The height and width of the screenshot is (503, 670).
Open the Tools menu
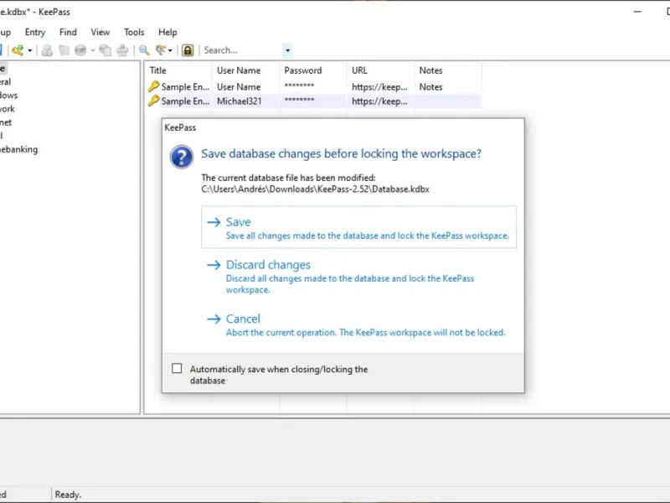[134, 32]
